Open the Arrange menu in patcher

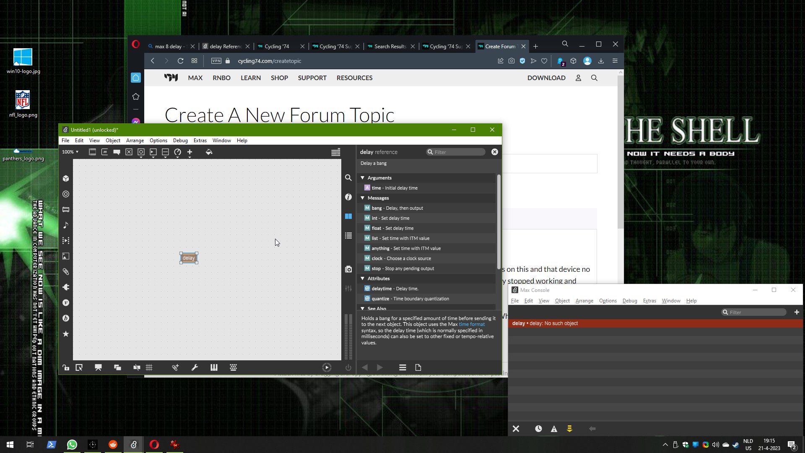[x=135, y=141]
